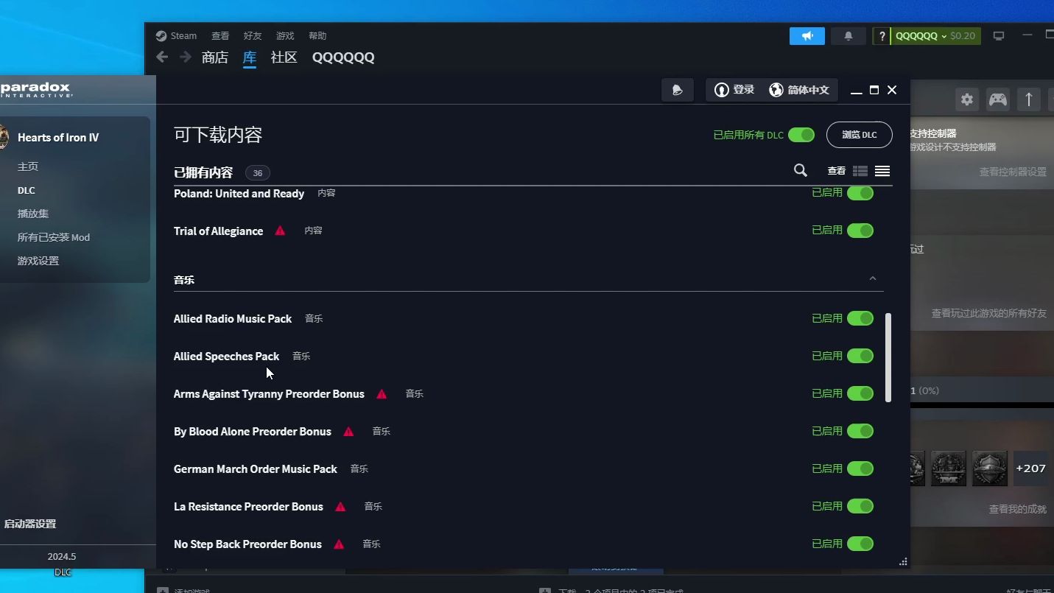Switch to Steam 商店 tab
Viewport: 1054px width, 593px height.
click(215, 57)
